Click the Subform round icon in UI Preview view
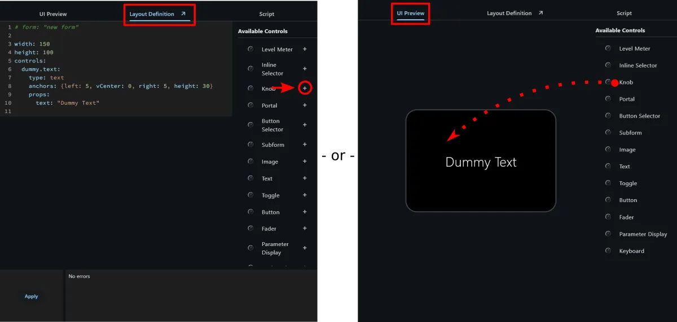677x322 pixels. point(608,133)
